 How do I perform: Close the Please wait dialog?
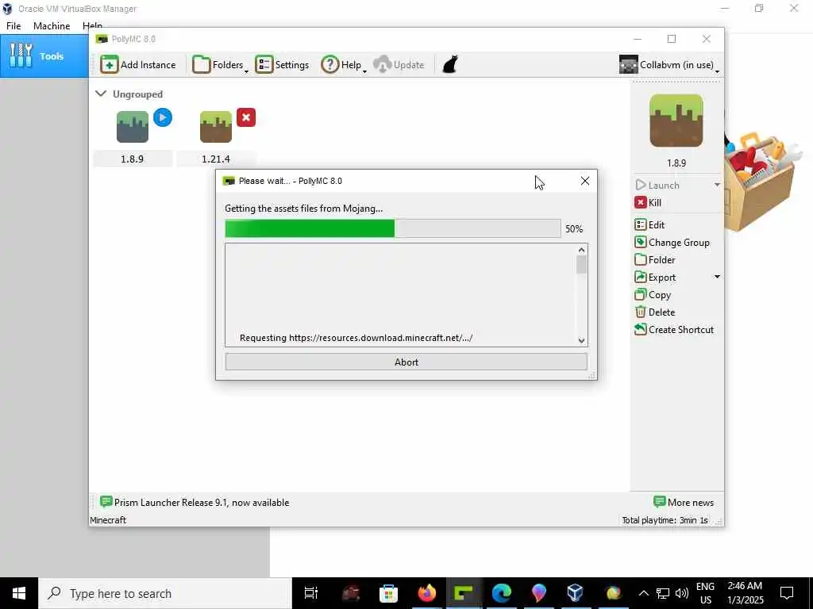[x=585, y=181]
